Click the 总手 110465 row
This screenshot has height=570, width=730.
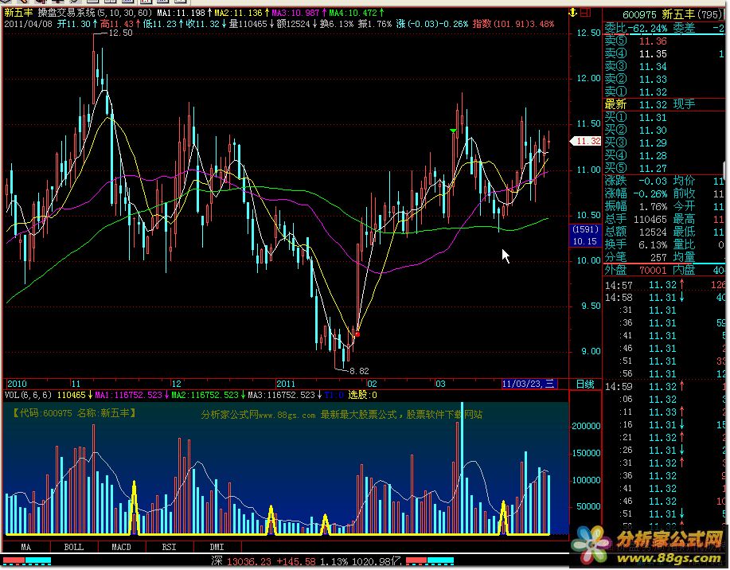point(636,219)
